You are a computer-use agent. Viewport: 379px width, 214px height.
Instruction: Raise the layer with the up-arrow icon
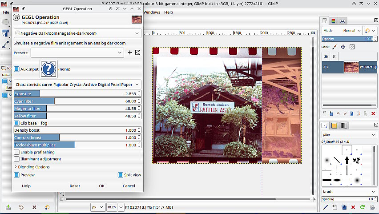[x=338, y=113]
